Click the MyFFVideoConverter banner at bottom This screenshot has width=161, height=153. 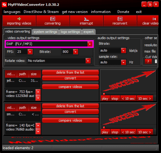[x=80, y=140]
